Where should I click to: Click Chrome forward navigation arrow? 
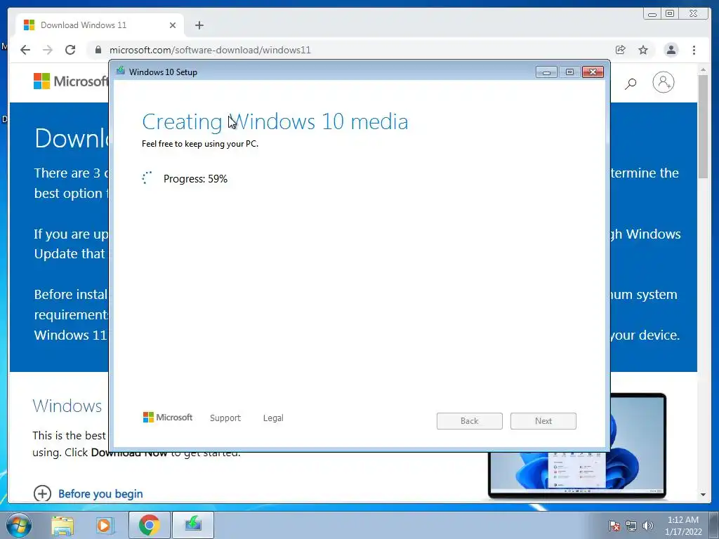coord(48,50)
